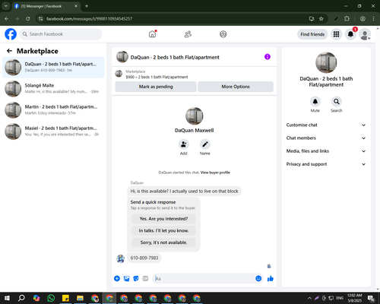This screenshot has height=304, width=380.
Task: Mute the chat with the bell icon
Action: 315,102
